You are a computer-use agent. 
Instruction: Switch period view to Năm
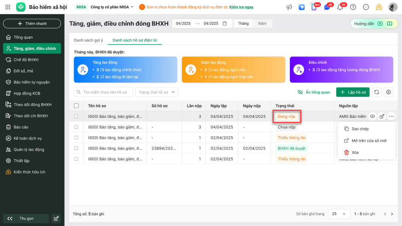[262, 23]
